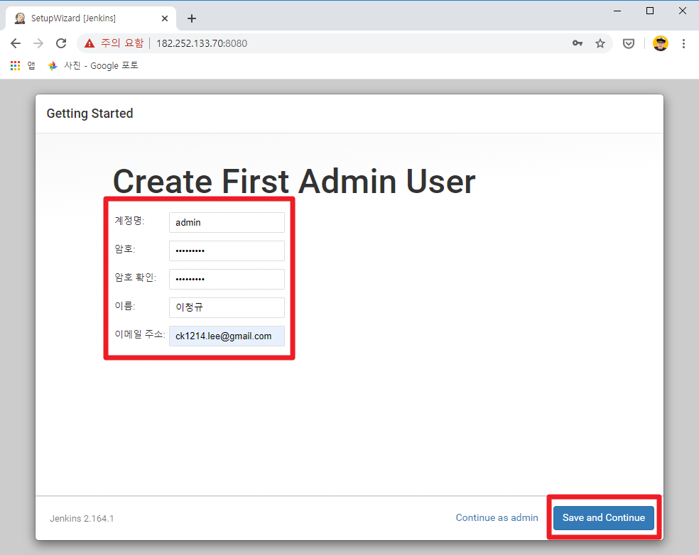
Task: Click the grayed-out forward arrow
Action: tap(38, 43)
